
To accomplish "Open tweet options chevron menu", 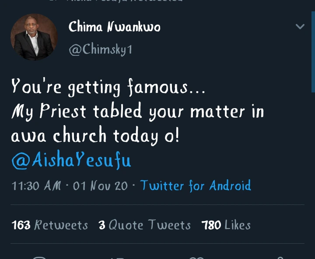I will tap(300, 27).
